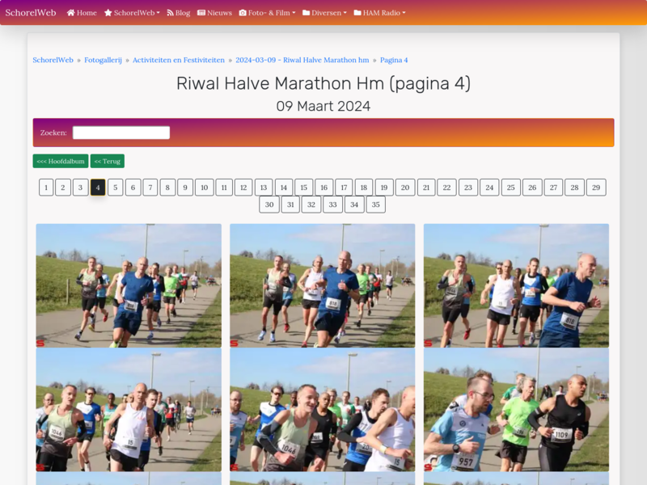Go to gallery page 5

pos(116,188)
